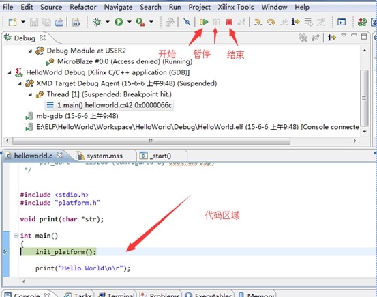Open the Search menu
Image resolution: width=377 pixels, height=297 pixels.
pos(151,7)
